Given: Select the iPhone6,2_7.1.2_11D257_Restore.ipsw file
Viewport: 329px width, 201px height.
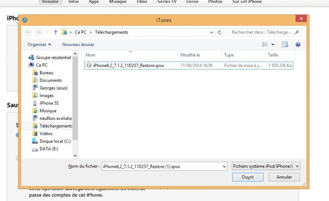Looking at the screenshot, I should pos(189,65).
